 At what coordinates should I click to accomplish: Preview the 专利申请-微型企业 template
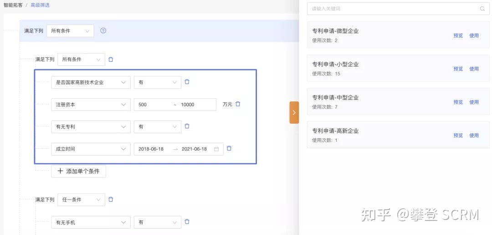(x=458, y=35)
